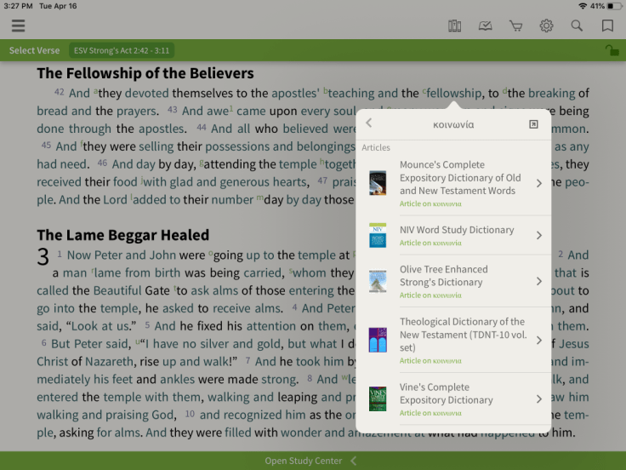Pop out the lookup window

pyautogui.click(x=533, y=124)
